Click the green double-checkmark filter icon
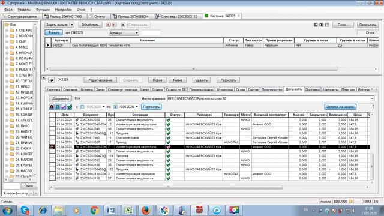This screenshot has width=384, height=216. (x=70, y=107)
